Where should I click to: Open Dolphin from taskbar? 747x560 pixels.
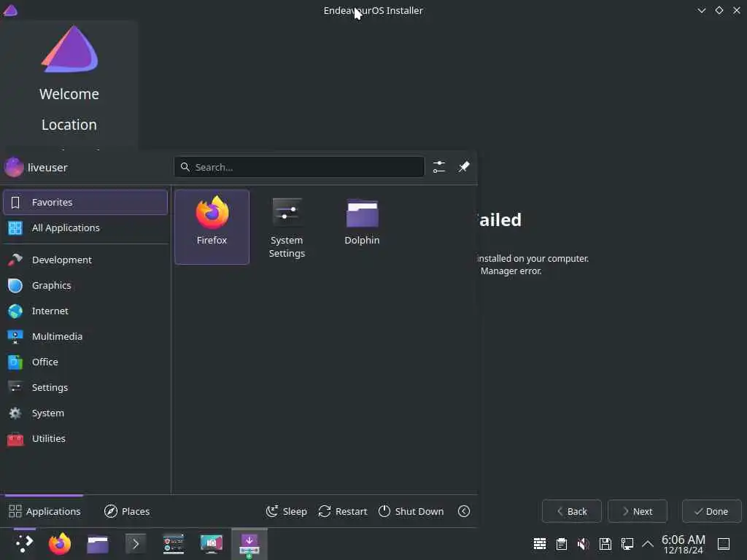[x=98, y=544]
